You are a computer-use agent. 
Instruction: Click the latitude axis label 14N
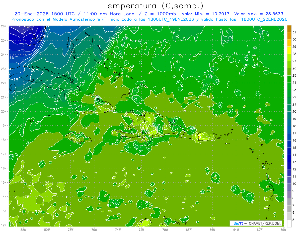coord(4,197)
